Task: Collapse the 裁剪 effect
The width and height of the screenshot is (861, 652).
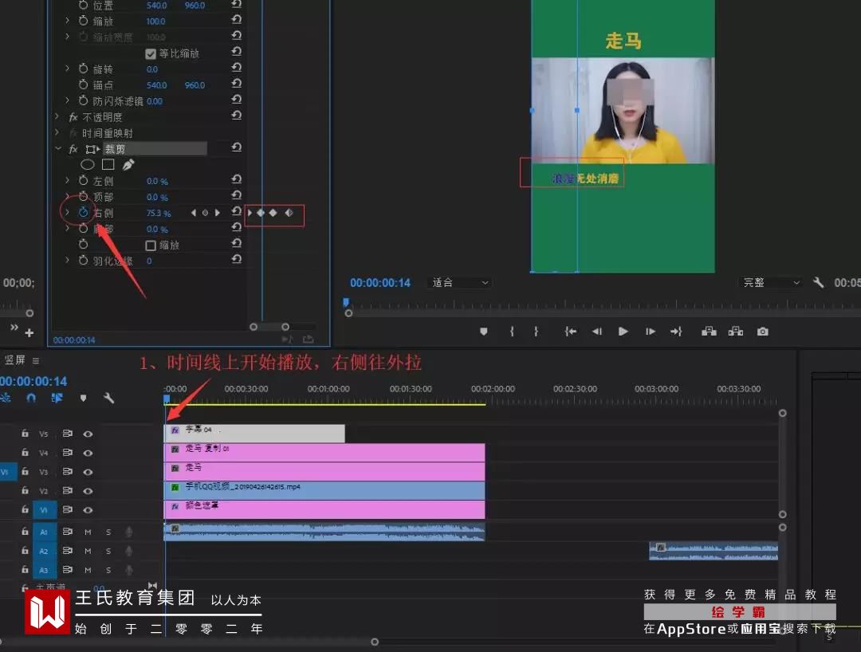Action: coord(58,149)
